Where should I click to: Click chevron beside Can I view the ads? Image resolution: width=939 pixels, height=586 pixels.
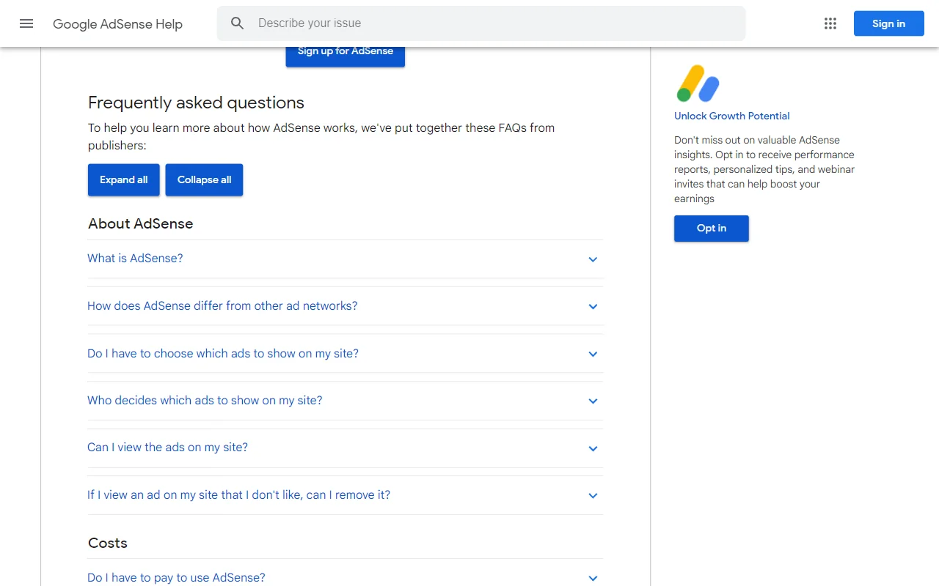coord(593,449)
